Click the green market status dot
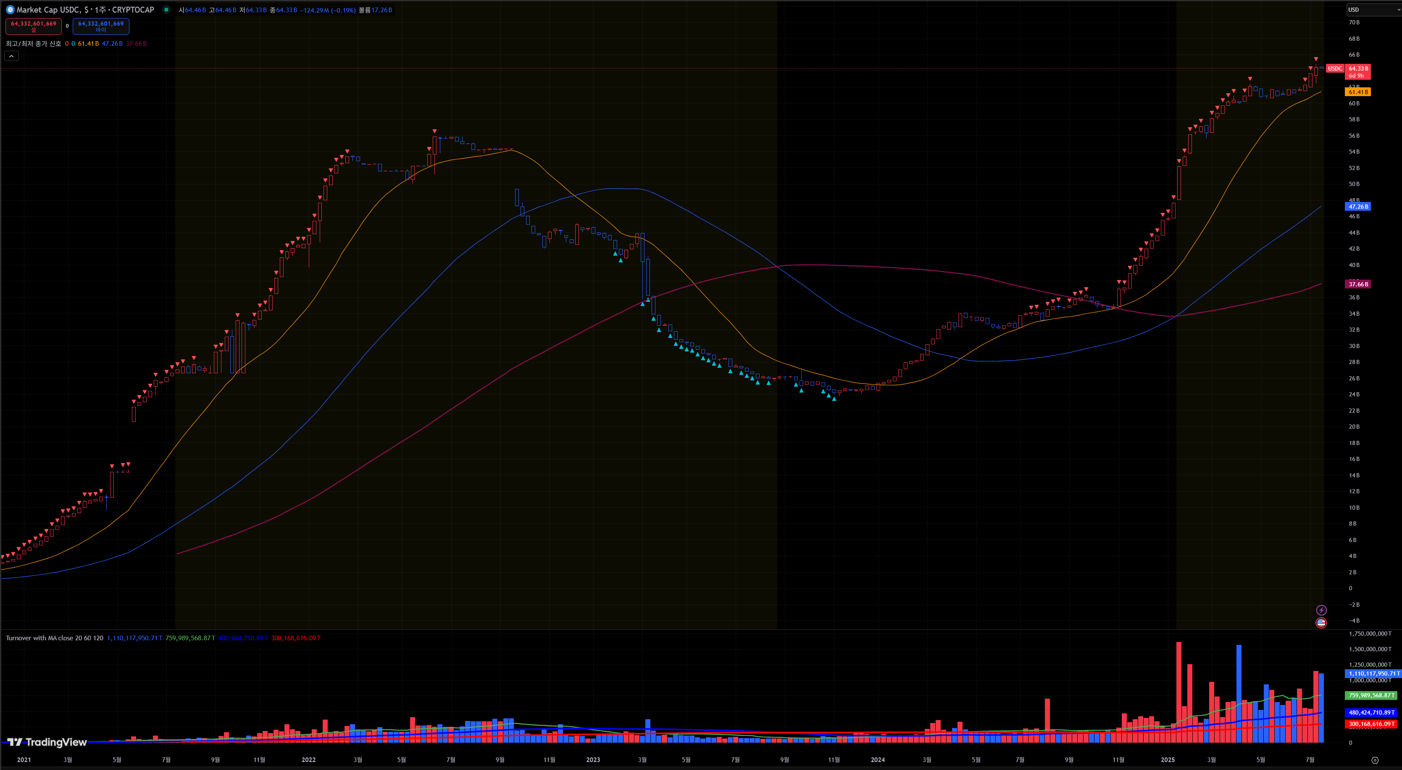This screenshot has width=1402, height=770. click(x=166, y=10)
